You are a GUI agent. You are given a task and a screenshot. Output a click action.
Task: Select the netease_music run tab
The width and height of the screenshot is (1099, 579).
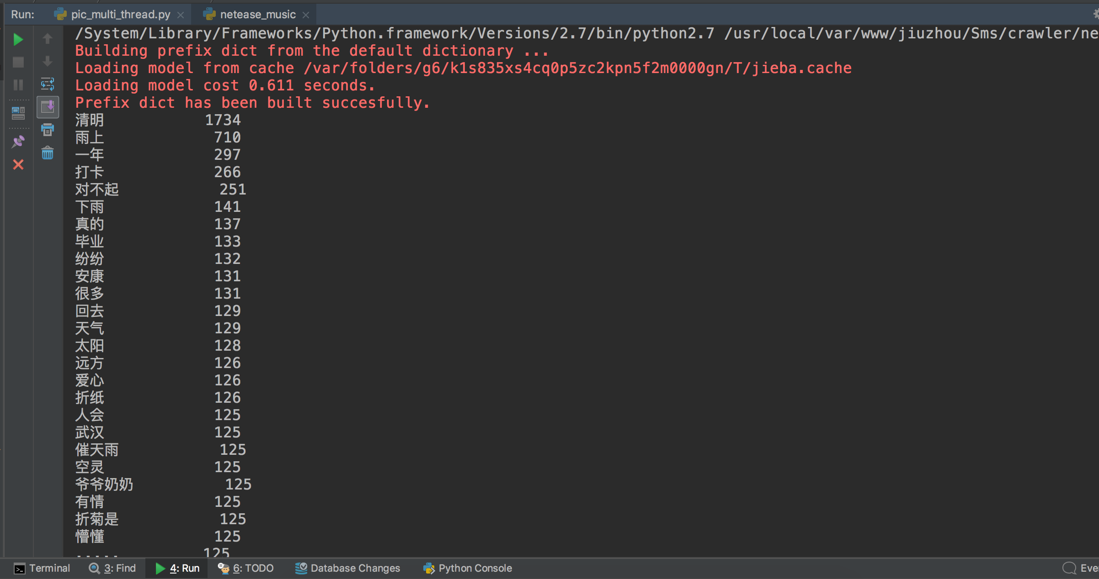pos(257,15)
